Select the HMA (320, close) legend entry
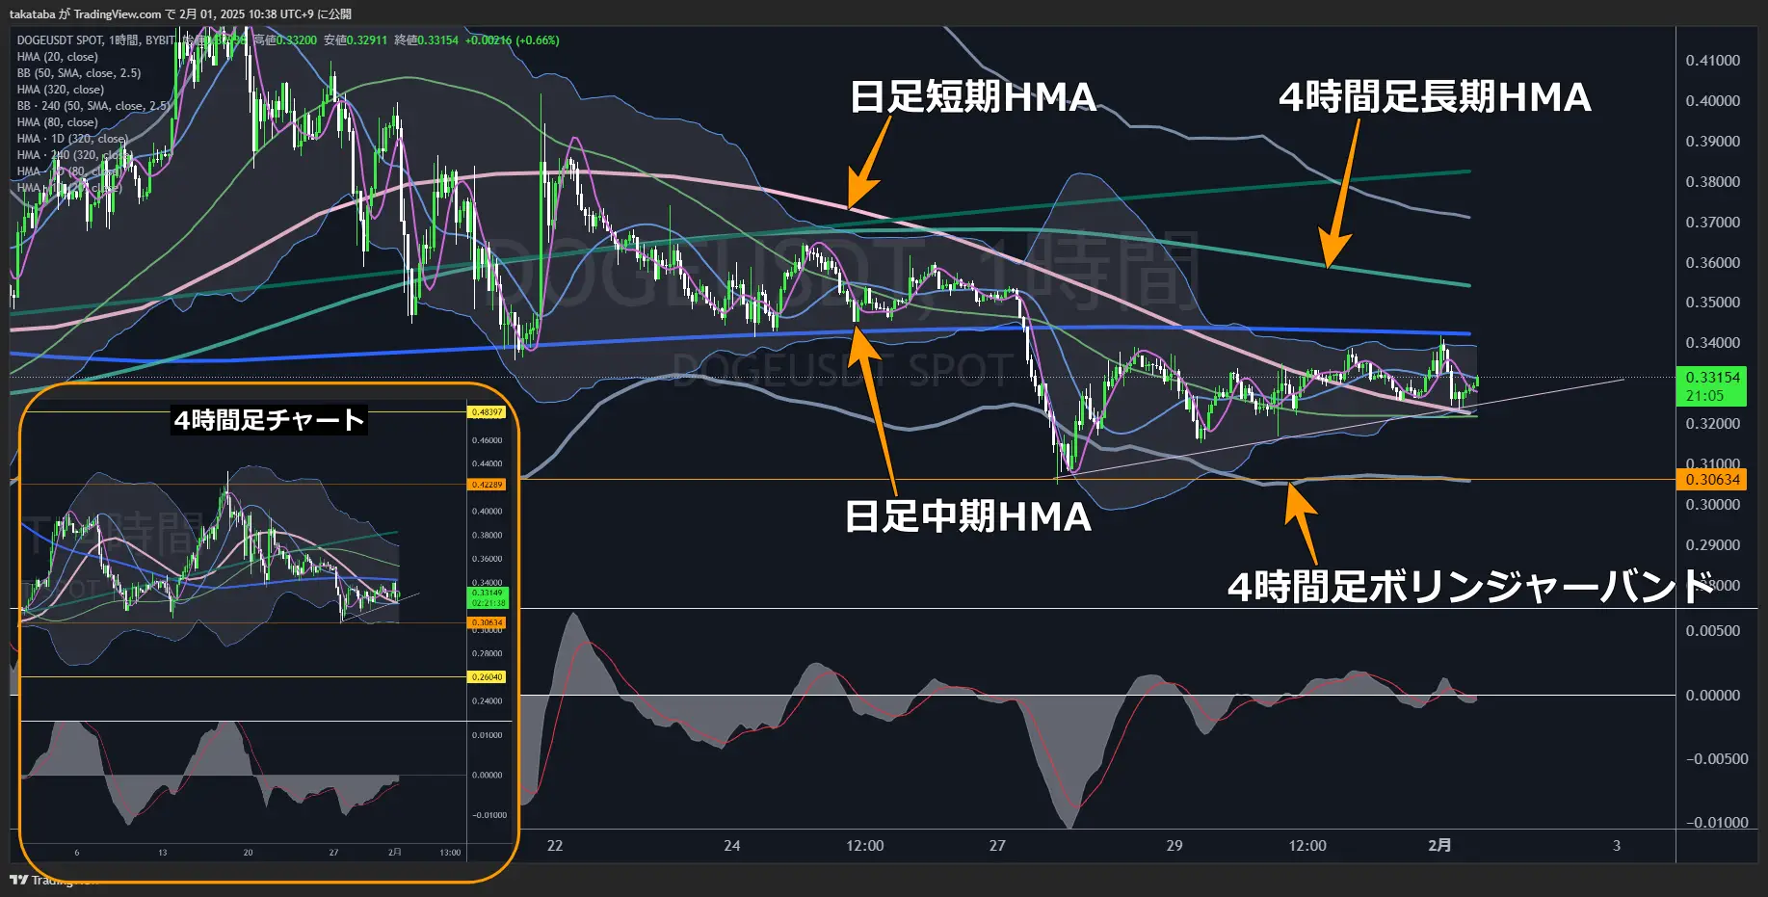Viewport: 1768px width, 897px height. 61,90
